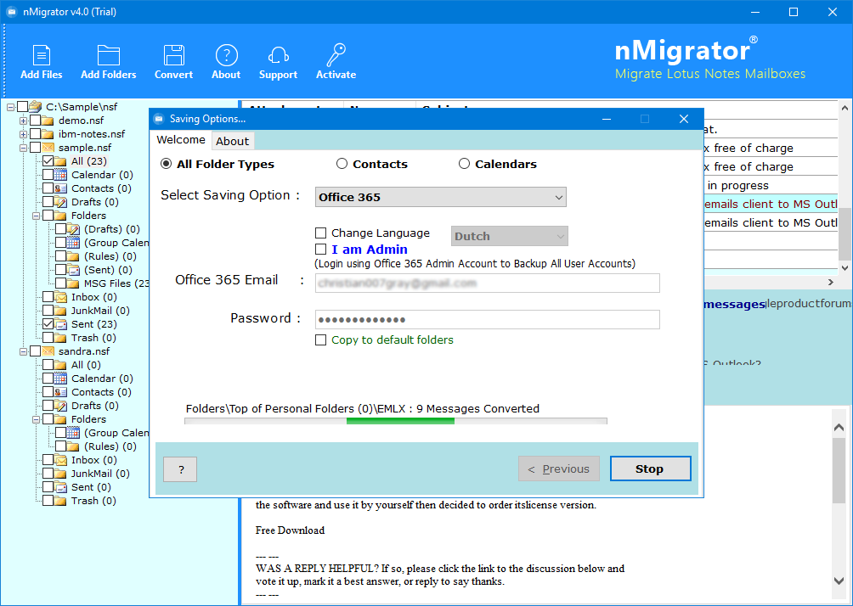The width and height of the screenshot is (853, 606).
Task: Expand the ibm-notes.nsf tree node
Action: tap(24, 134)
